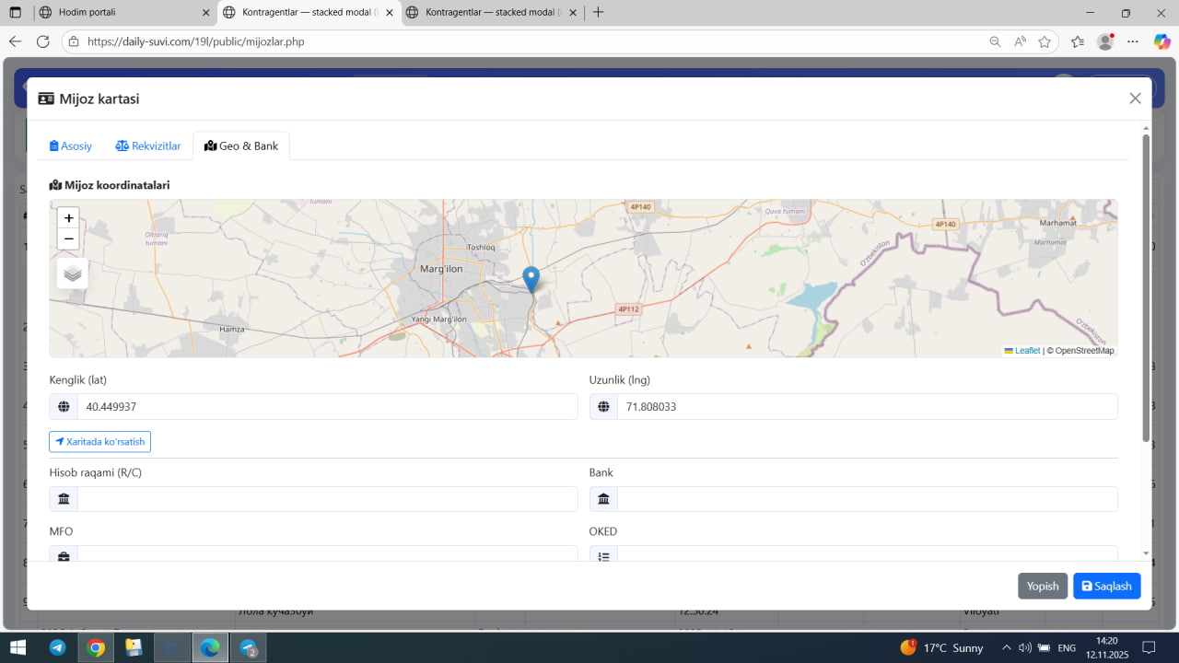Select the Geo & Bank tab
1179x663 pixels.
(x=241, y=146)
